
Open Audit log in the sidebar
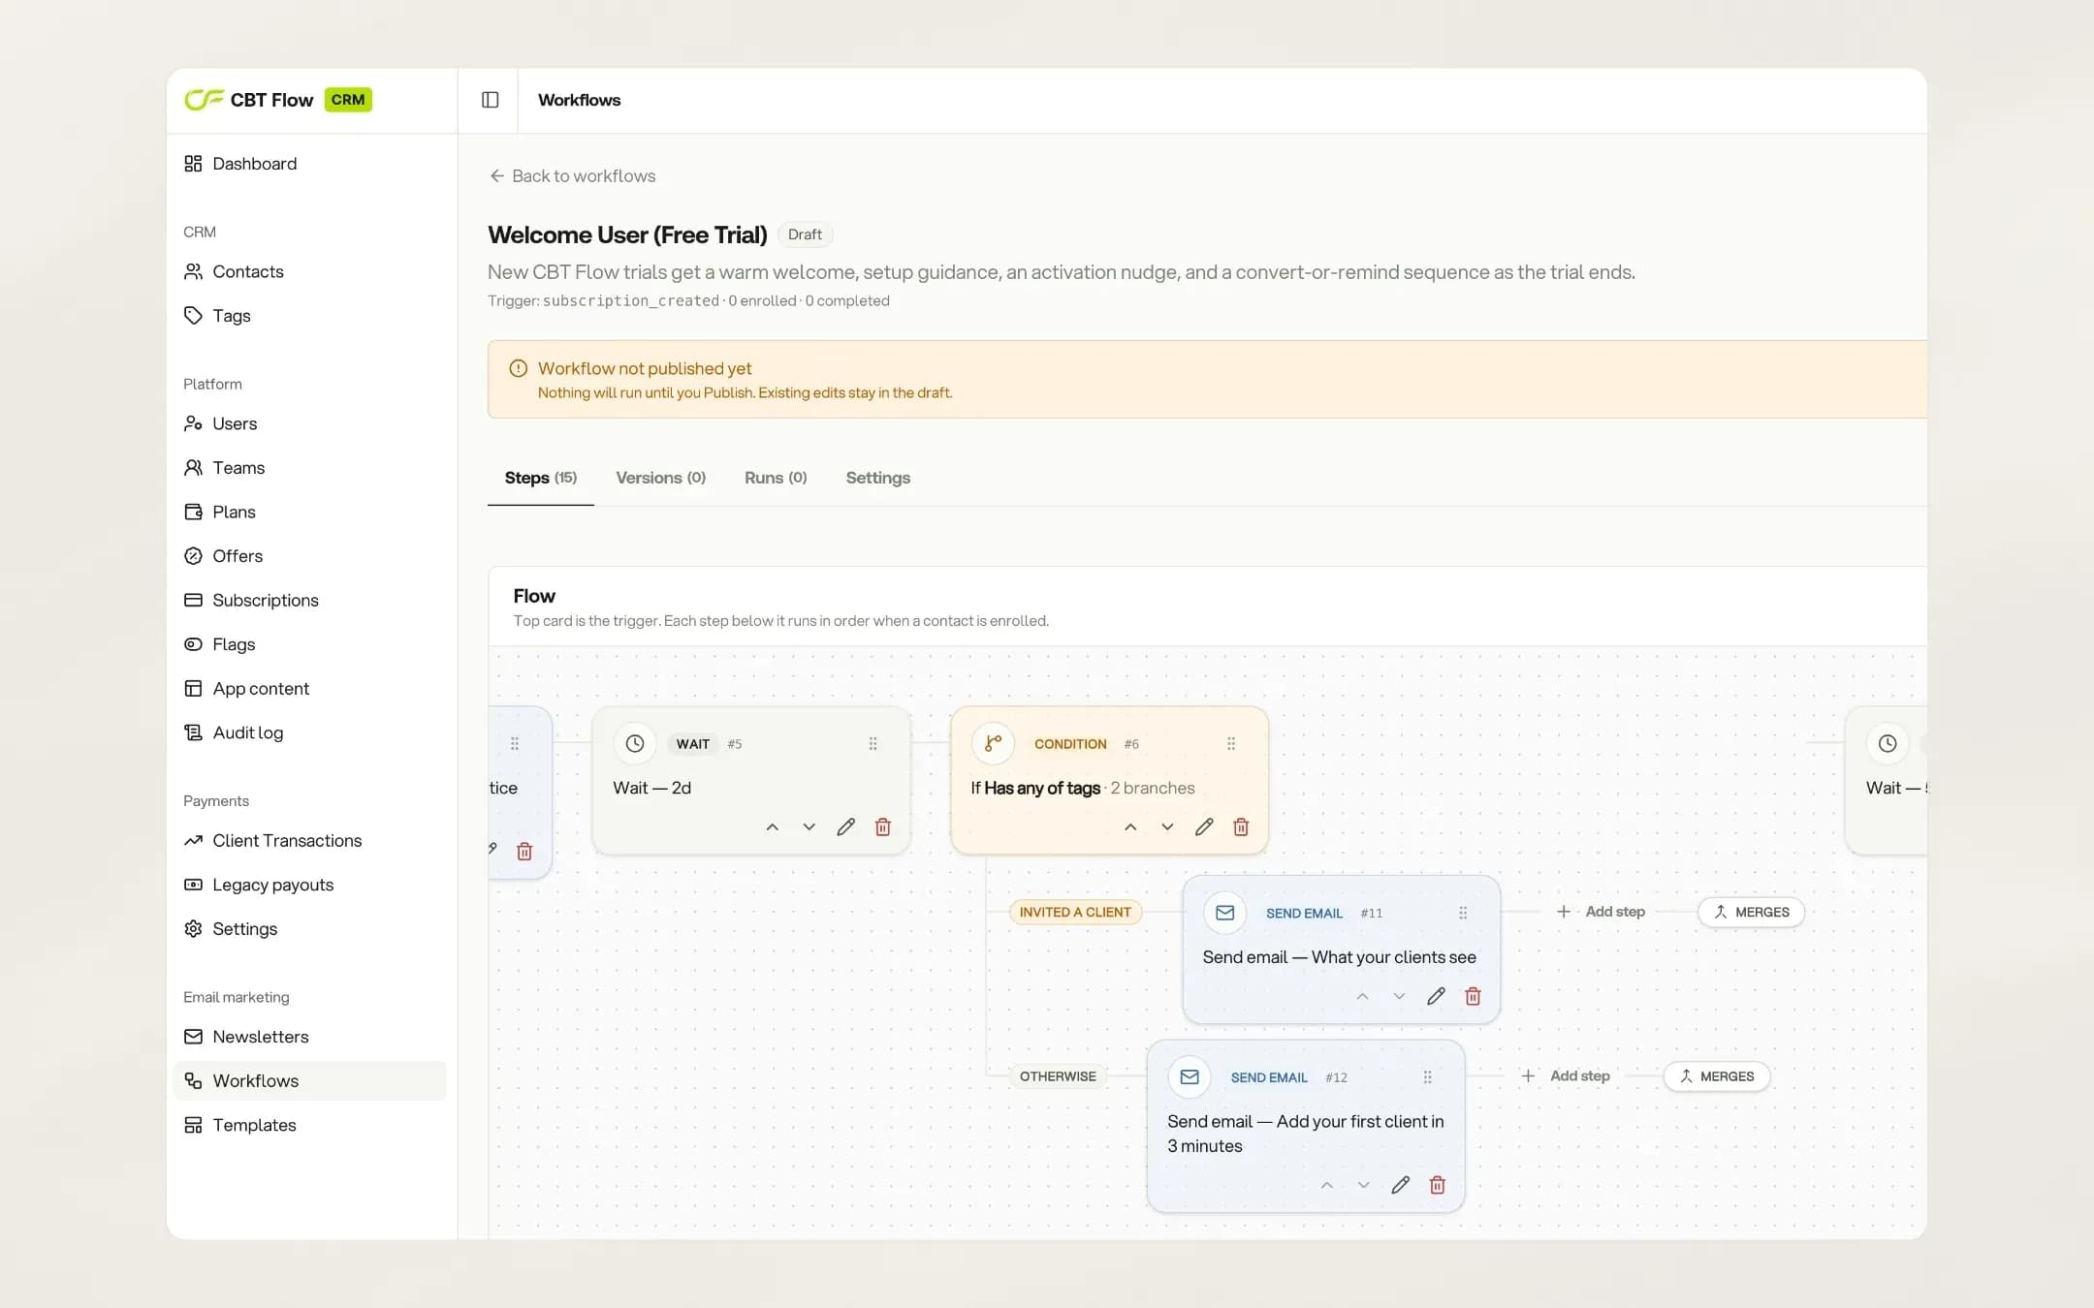click(x=309, y=732)
